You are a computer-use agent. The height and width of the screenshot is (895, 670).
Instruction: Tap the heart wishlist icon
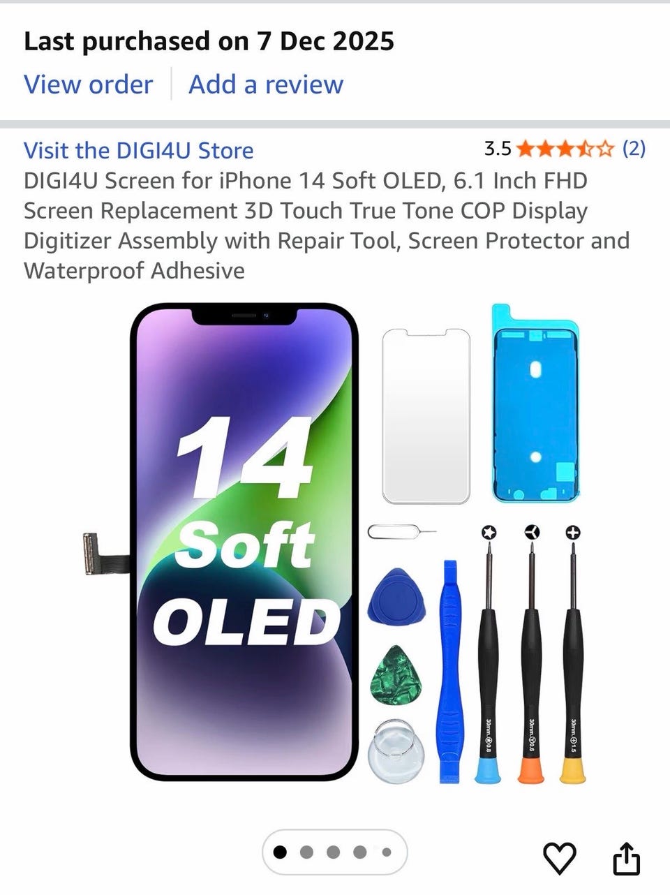point(560,858)
